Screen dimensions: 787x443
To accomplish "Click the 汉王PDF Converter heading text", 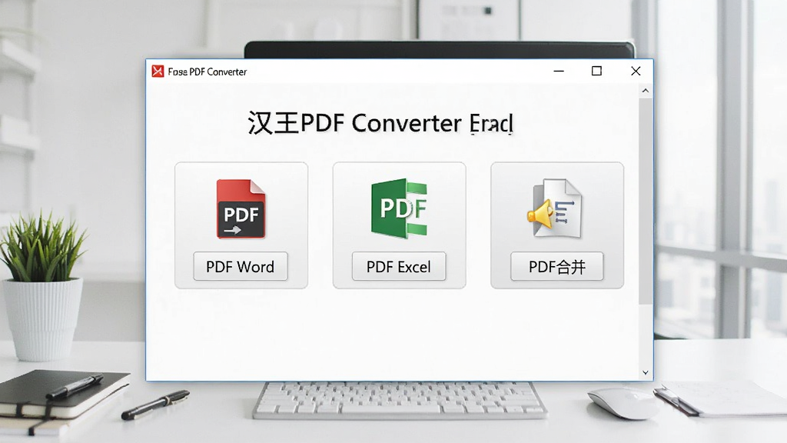I will (x=380, y=123).
